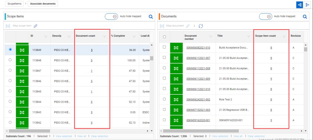
Task: Open the Scope item count column filter
Action: (x=284, y=37)
